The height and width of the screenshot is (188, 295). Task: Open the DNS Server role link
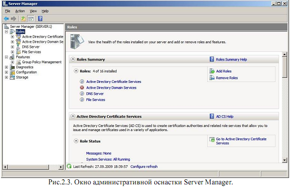click(95, 94)
